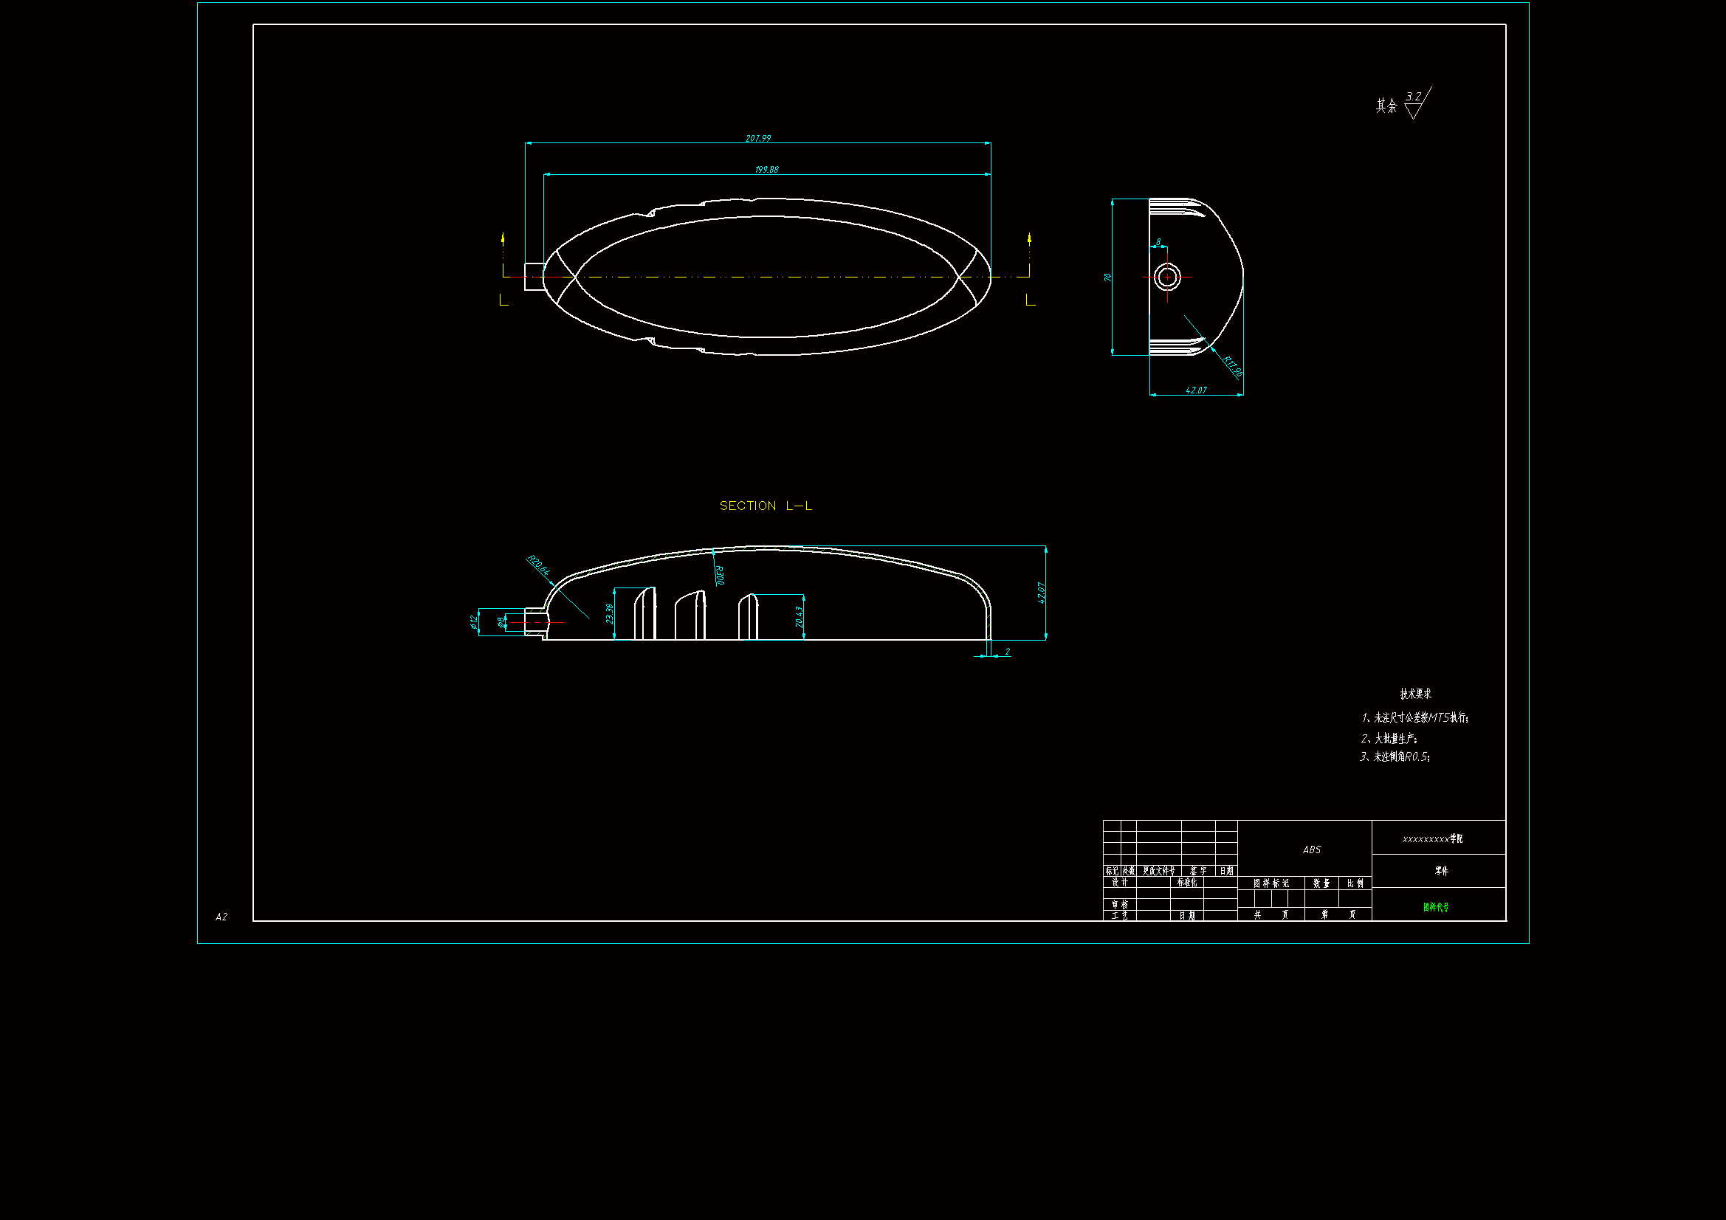
Task: Select the green 图样代号 text
Action: coord(1435,907)
